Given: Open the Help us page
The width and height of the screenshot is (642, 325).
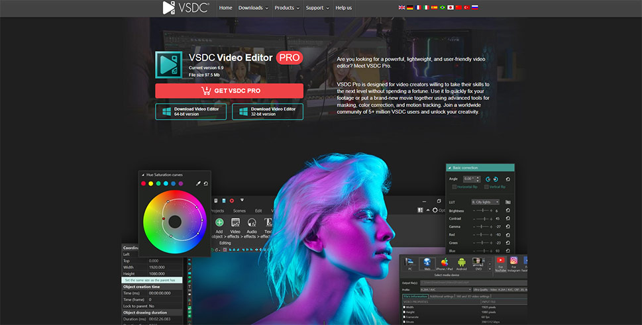Looking at the screenshot, I should pos(343,8).
